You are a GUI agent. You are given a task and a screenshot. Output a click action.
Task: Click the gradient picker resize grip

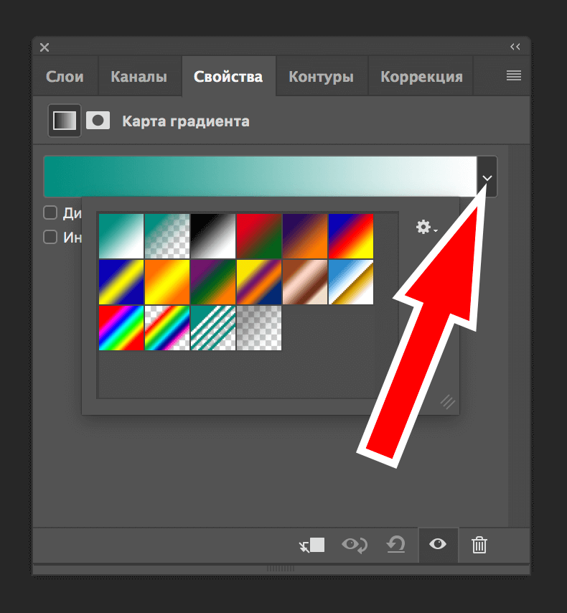point(448,402)
